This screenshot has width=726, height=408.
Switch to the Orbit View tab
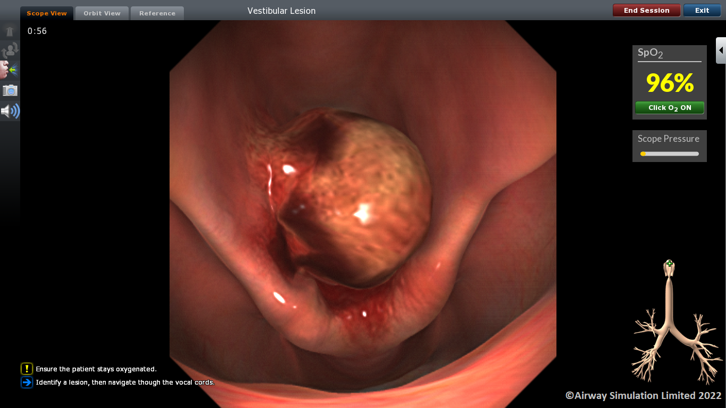point(102,13)
